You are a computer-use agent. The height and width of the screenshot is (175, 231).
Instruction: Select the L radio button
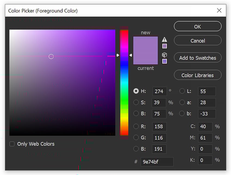(182, 91)
